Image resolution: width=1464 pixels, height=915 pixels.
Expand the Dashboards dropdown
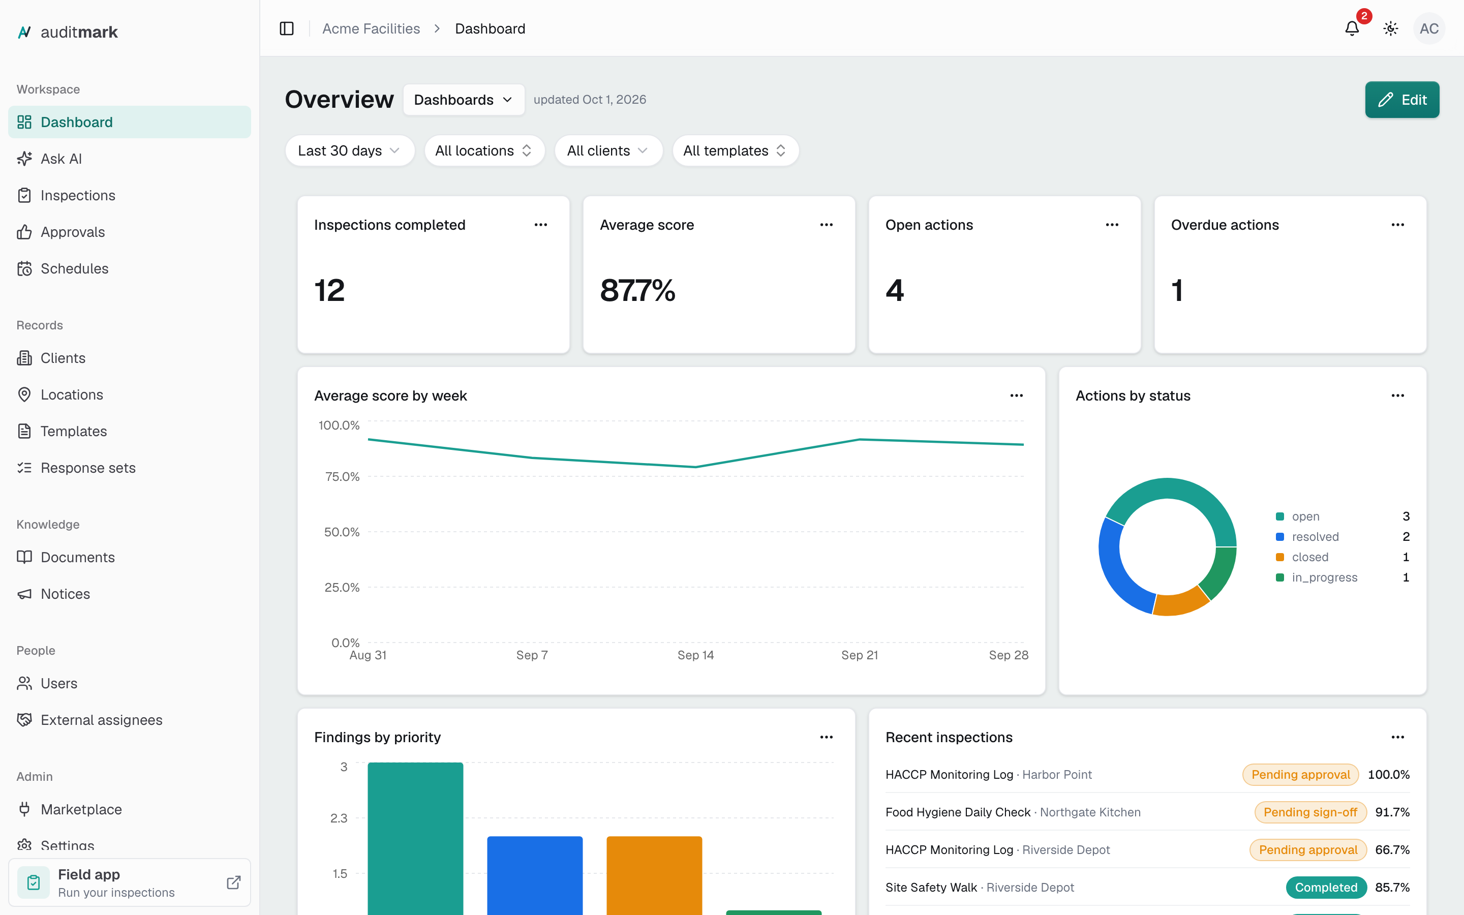[x=464, y=100]
